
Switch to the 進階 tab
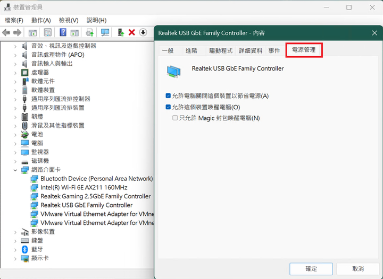191,50
